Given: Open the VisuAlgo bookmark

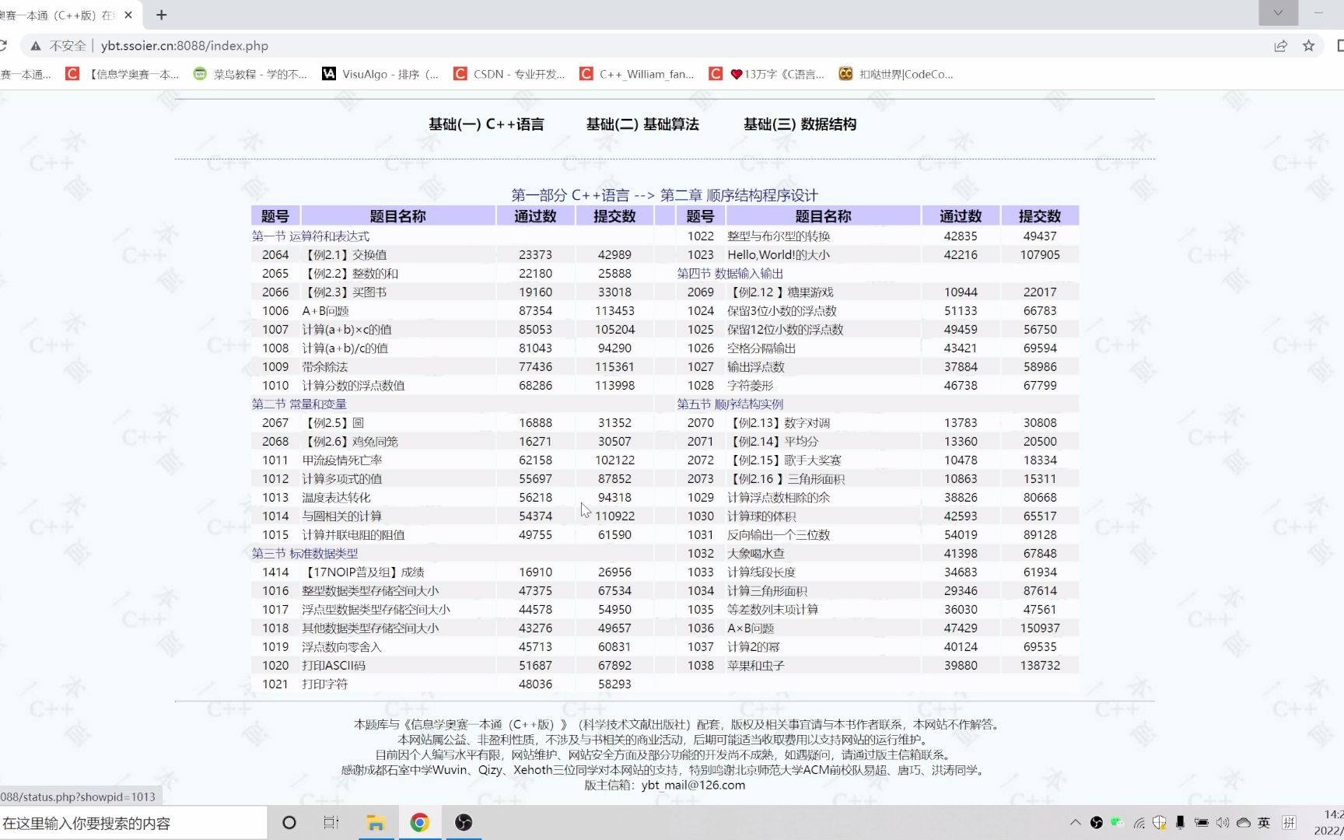Looking at the screenshot, I should (380, 74).
